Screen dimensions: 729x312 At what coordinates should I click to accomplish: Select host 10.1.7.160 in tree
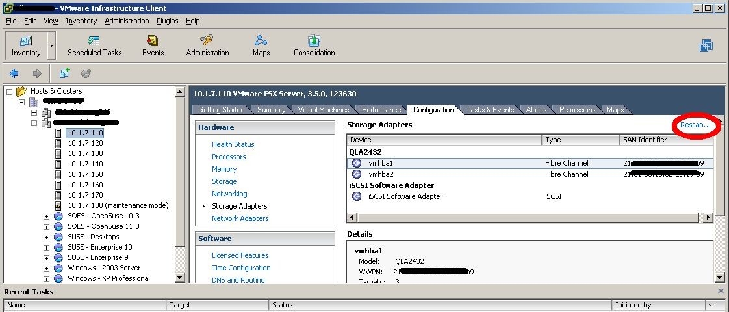click(86, 185)
